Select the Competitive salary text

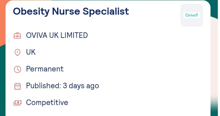[47, 103]
